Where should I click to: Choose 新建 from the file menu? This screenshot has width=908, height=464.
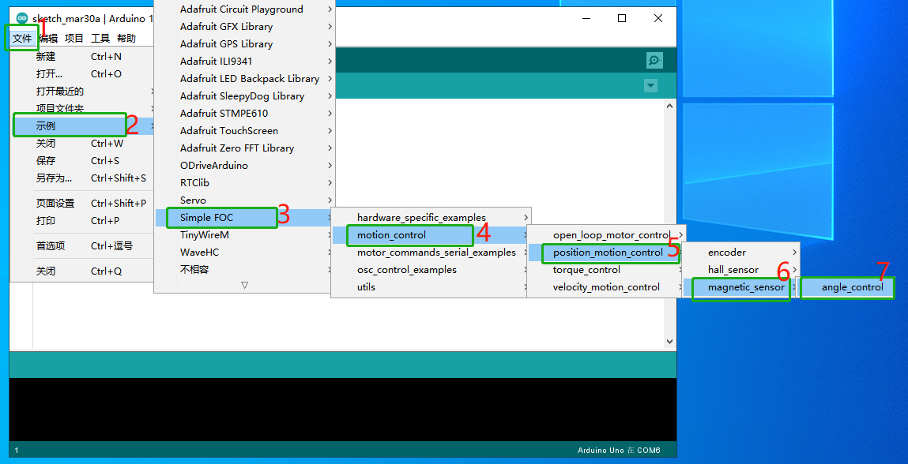[x=81, y=57]
